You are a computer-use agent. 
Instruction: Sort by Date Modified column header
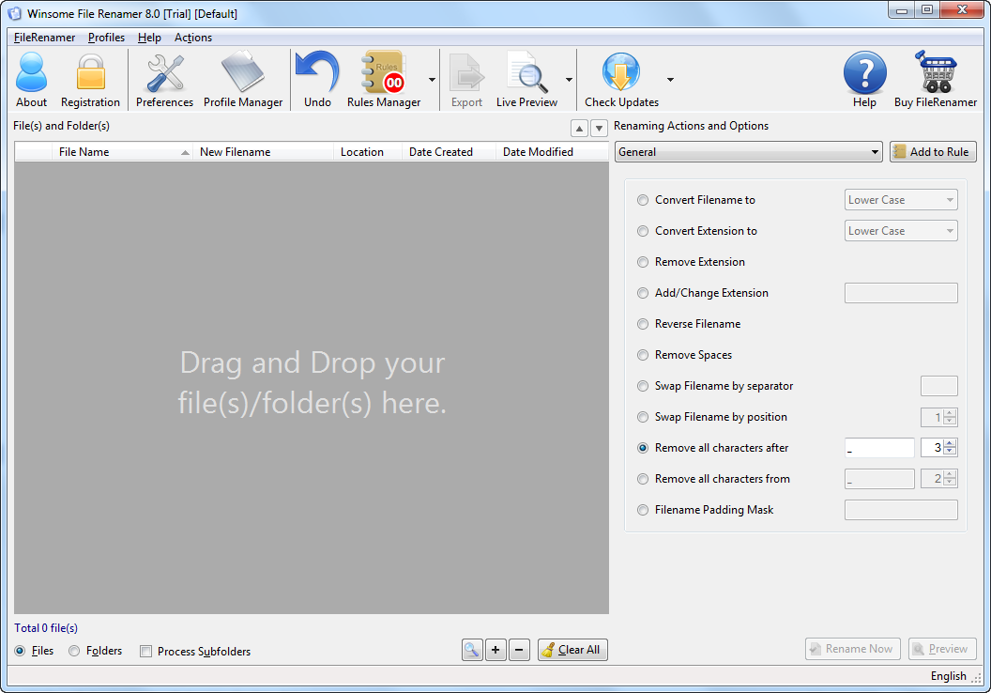(553, 152)
